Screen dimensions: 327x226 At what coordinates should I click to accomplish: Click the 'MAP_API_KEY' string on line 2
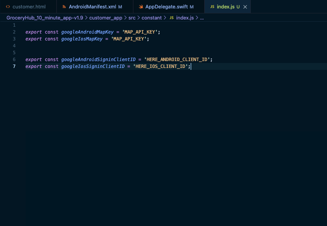click(x=140, y=32)
